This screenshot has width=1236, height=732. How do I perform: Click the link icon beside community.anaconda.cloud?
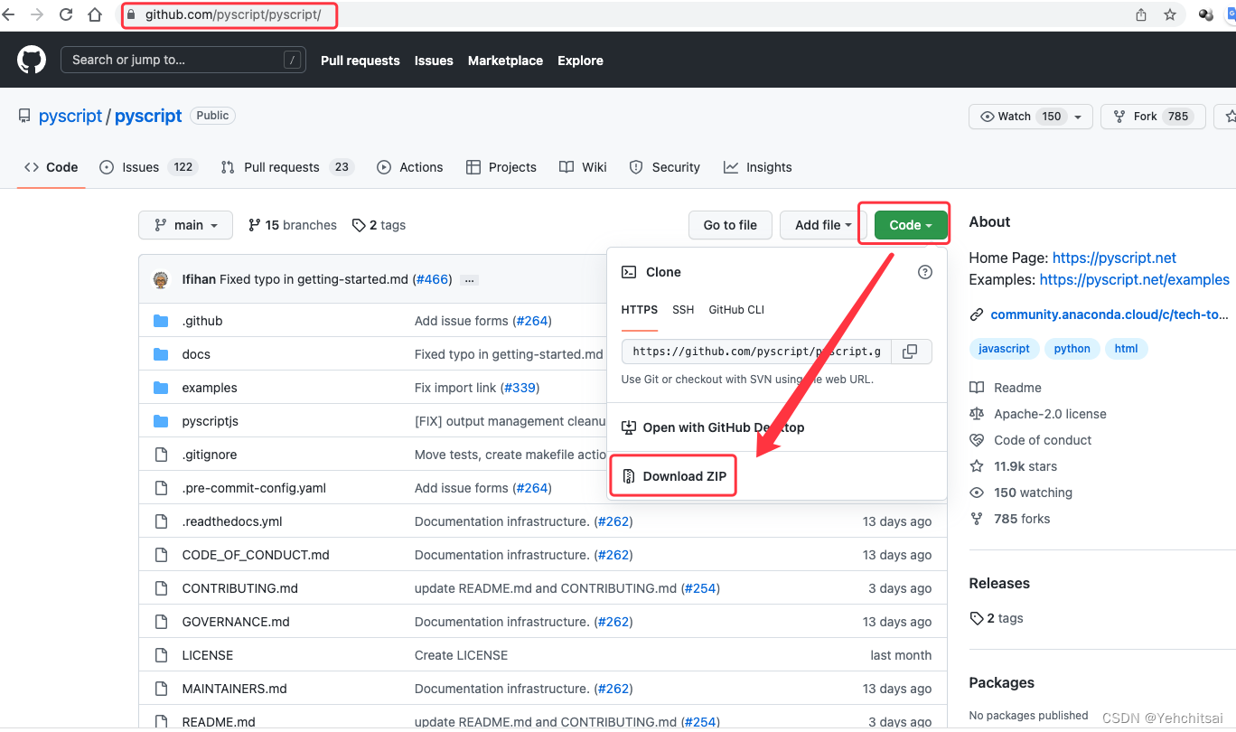pyautogui.click(x=977, y=314)
